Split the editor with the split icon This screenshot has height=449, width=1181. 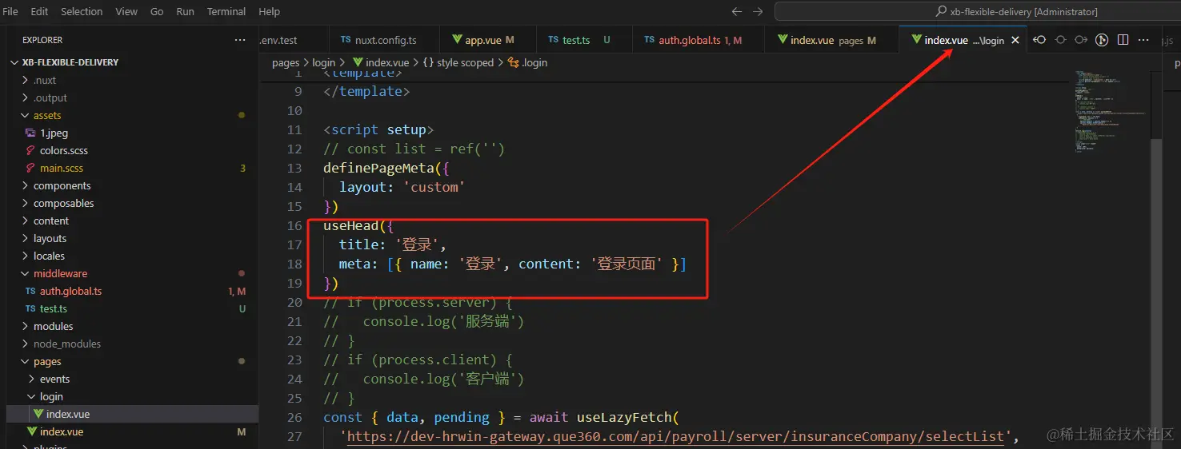(x=1123, y=40)
